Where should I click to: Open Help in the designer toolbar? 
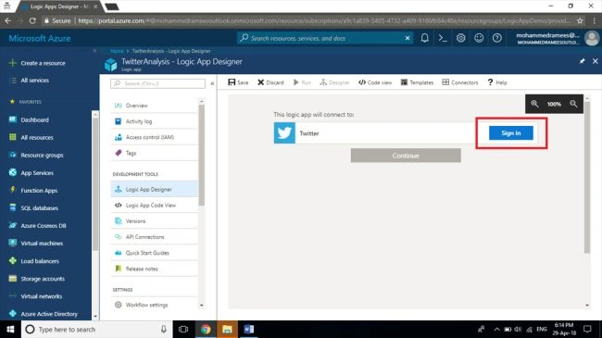click(x=497, y=82)
